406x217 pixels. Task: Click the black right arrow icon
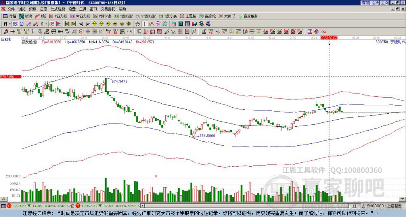tap(88, 24)
